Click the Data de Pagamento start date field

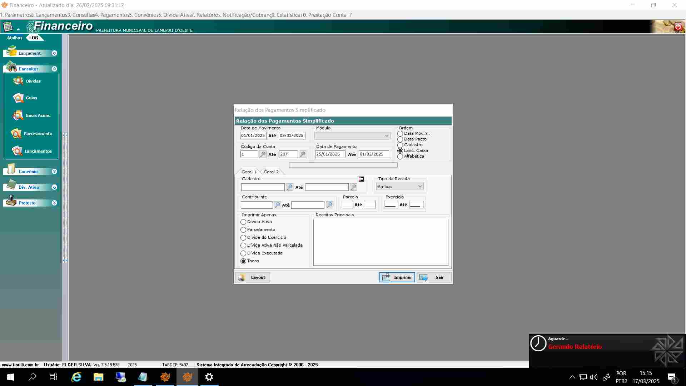pyautogui.click(x=330, y=154)
